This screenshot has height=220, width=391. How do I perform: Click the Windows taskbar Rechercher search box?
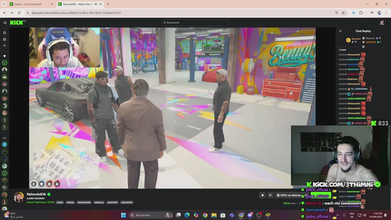pos(151,215)
